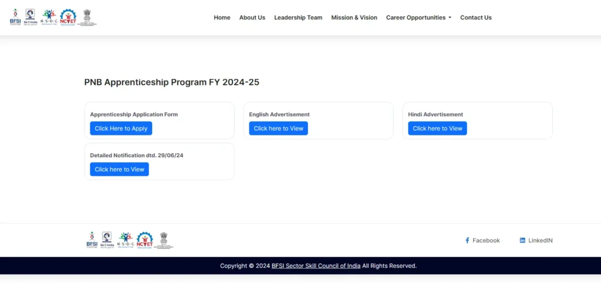
Task: Click the Government of India emblem in header
Action: point(87,17)
